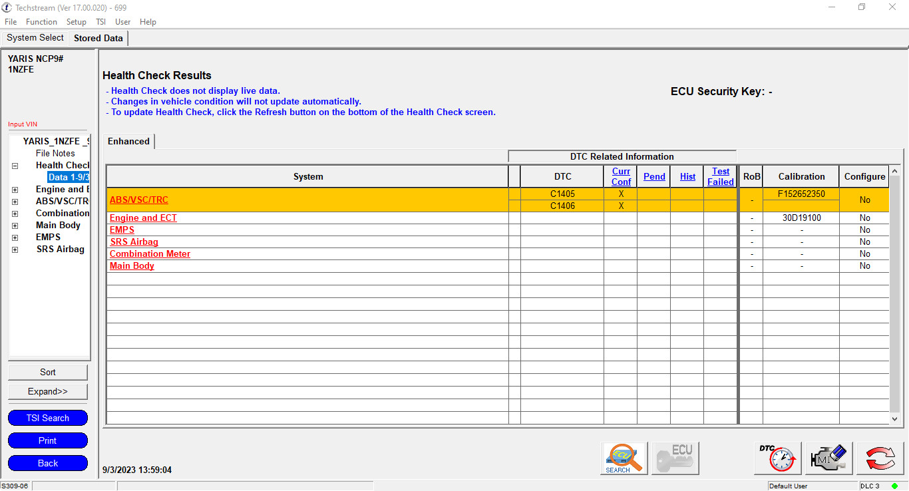Expand the EMPS tree node
The image size is (909, 491).
(x=15, y=238)
